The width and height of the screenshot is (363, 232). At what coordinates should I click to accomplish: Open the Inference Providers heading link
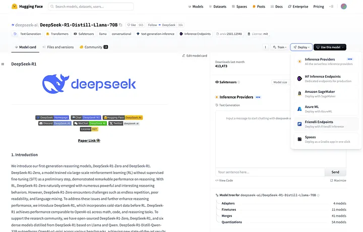click(x=236, y=97)
